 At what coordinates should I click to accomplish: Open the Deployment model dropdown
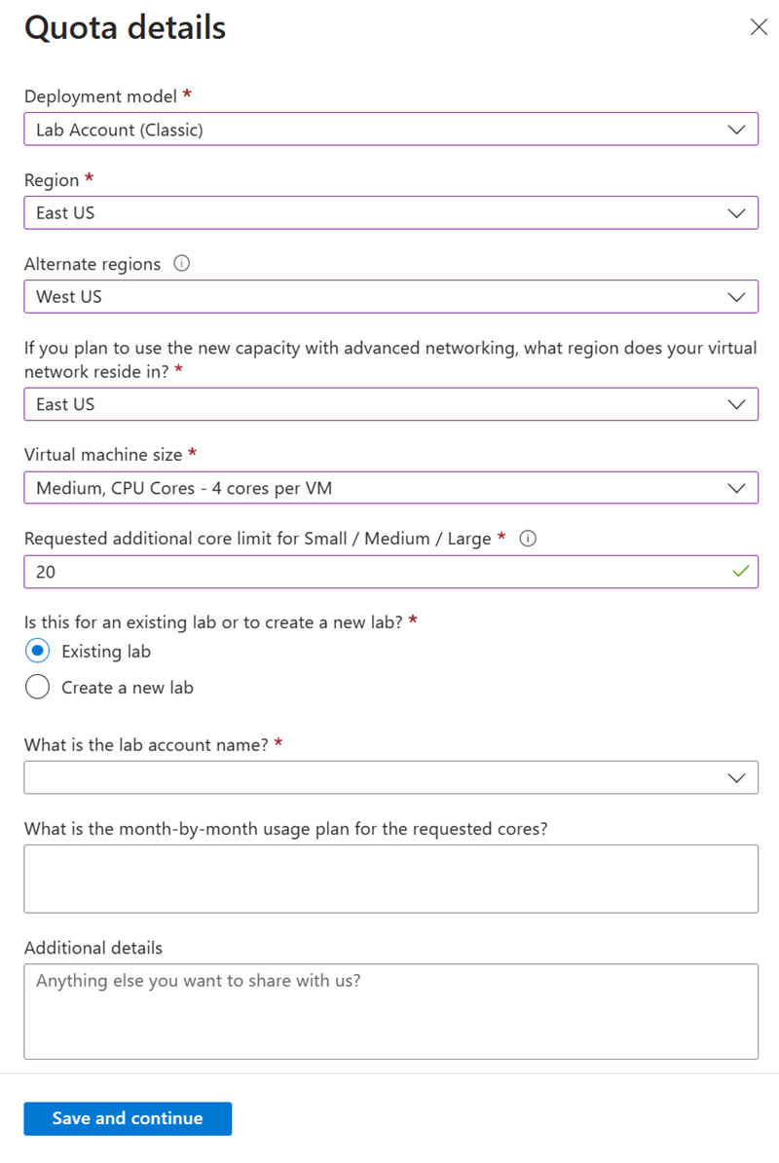(390, 129)
